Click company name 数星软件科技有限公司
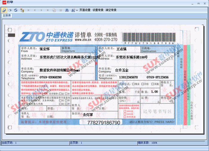 [60, 70]
